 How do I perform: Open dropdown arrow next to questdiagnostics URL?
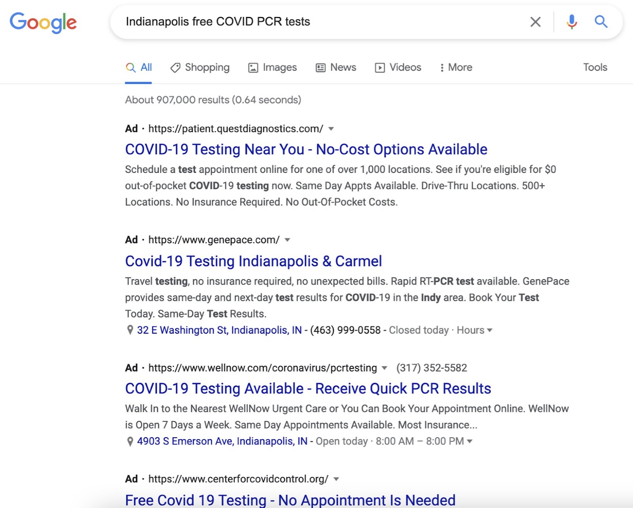click(x=331, y=129)
